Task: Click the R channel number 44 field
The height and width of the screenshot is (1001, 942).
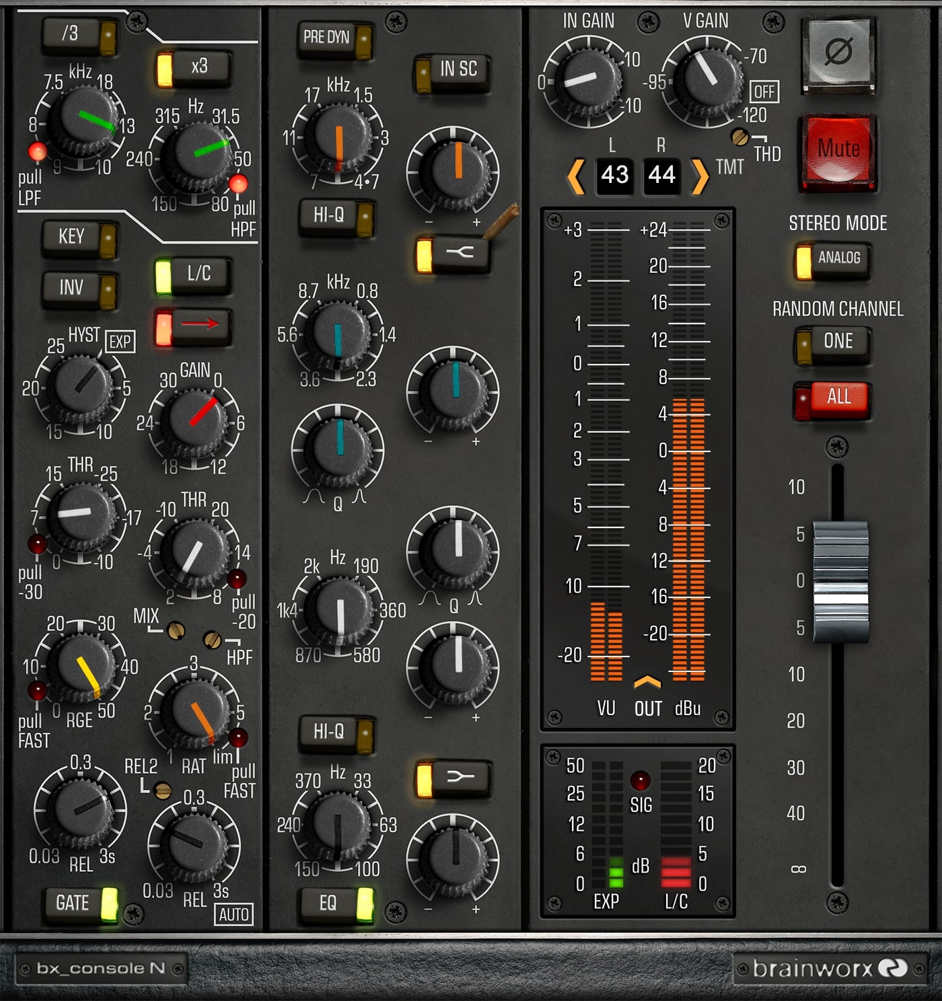Action: (x=661, y=176)
